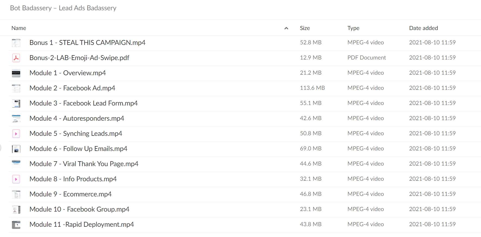Click the pink video icon for Module 8
The height and width of the screenshot is (237, 481).
(16, 179)
